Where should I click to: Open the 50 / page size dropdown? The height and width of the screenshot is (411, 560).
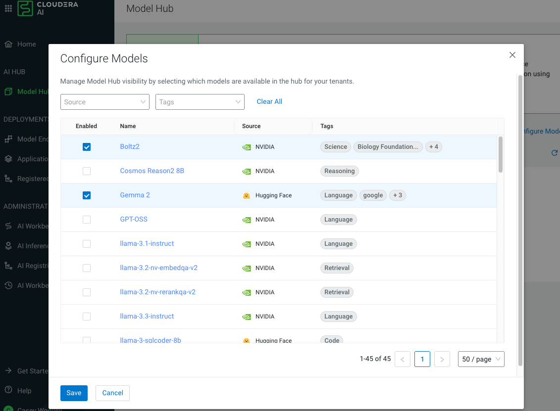481,359
